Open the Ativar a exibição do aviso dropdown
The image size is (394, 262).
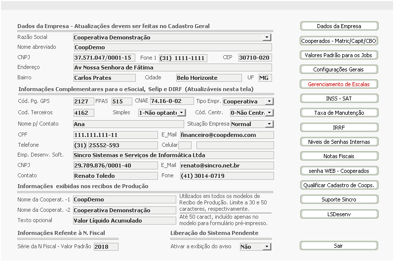(x=267, y=246)
